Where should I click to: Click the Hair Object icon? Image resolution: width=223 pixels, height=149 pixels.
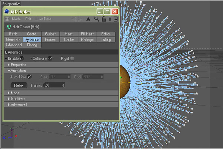point(9,27)
